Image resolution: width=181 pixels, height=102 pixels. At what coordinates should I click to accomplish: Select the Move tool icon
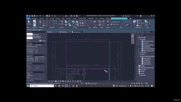(66, 25)
